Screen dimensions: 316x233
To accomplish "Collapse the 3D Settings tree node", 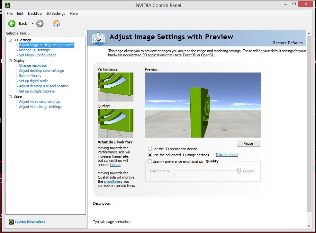I will (10, 40).
